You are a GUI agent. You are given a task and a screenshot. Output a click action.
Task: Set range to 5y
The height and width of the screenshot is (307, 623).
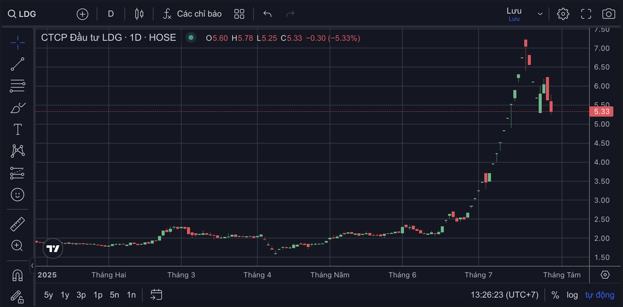pyautogui.click(x=48, y=295)
